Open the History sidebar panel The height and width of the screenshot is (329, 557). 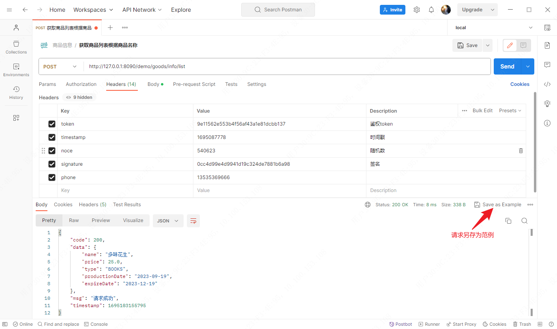(16, 92)
